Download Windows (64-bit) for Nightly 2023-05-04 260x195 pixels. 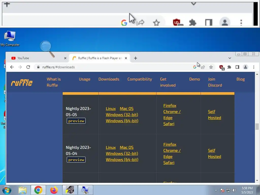[x=122, y=159]
